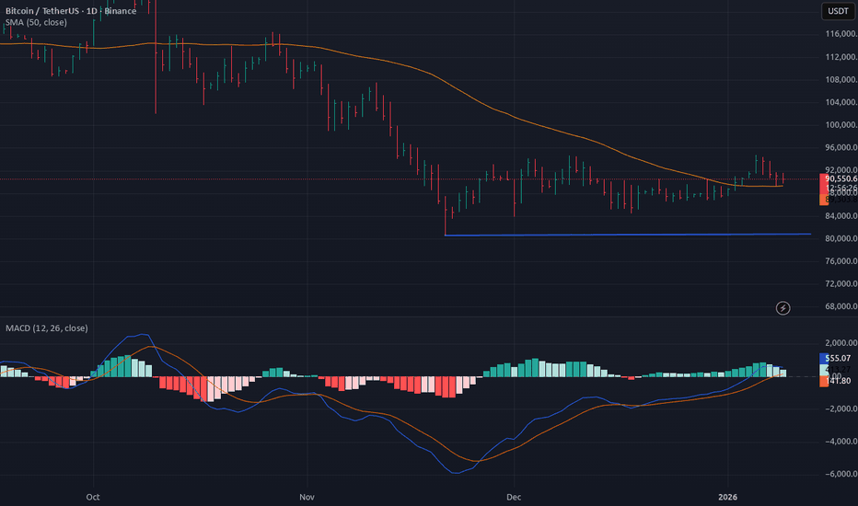Click the Dec label on time axis
Screen dimensions: 858x506
pos(514,497)
